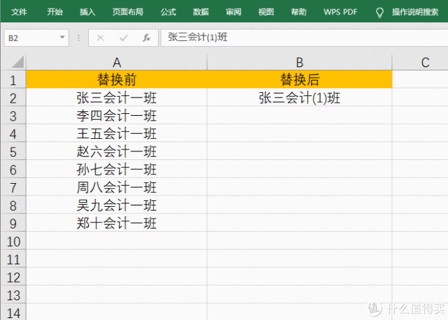Click the 操作说明搜索 search box
This screenshot has width=448, height=320.
coord(415,12)
